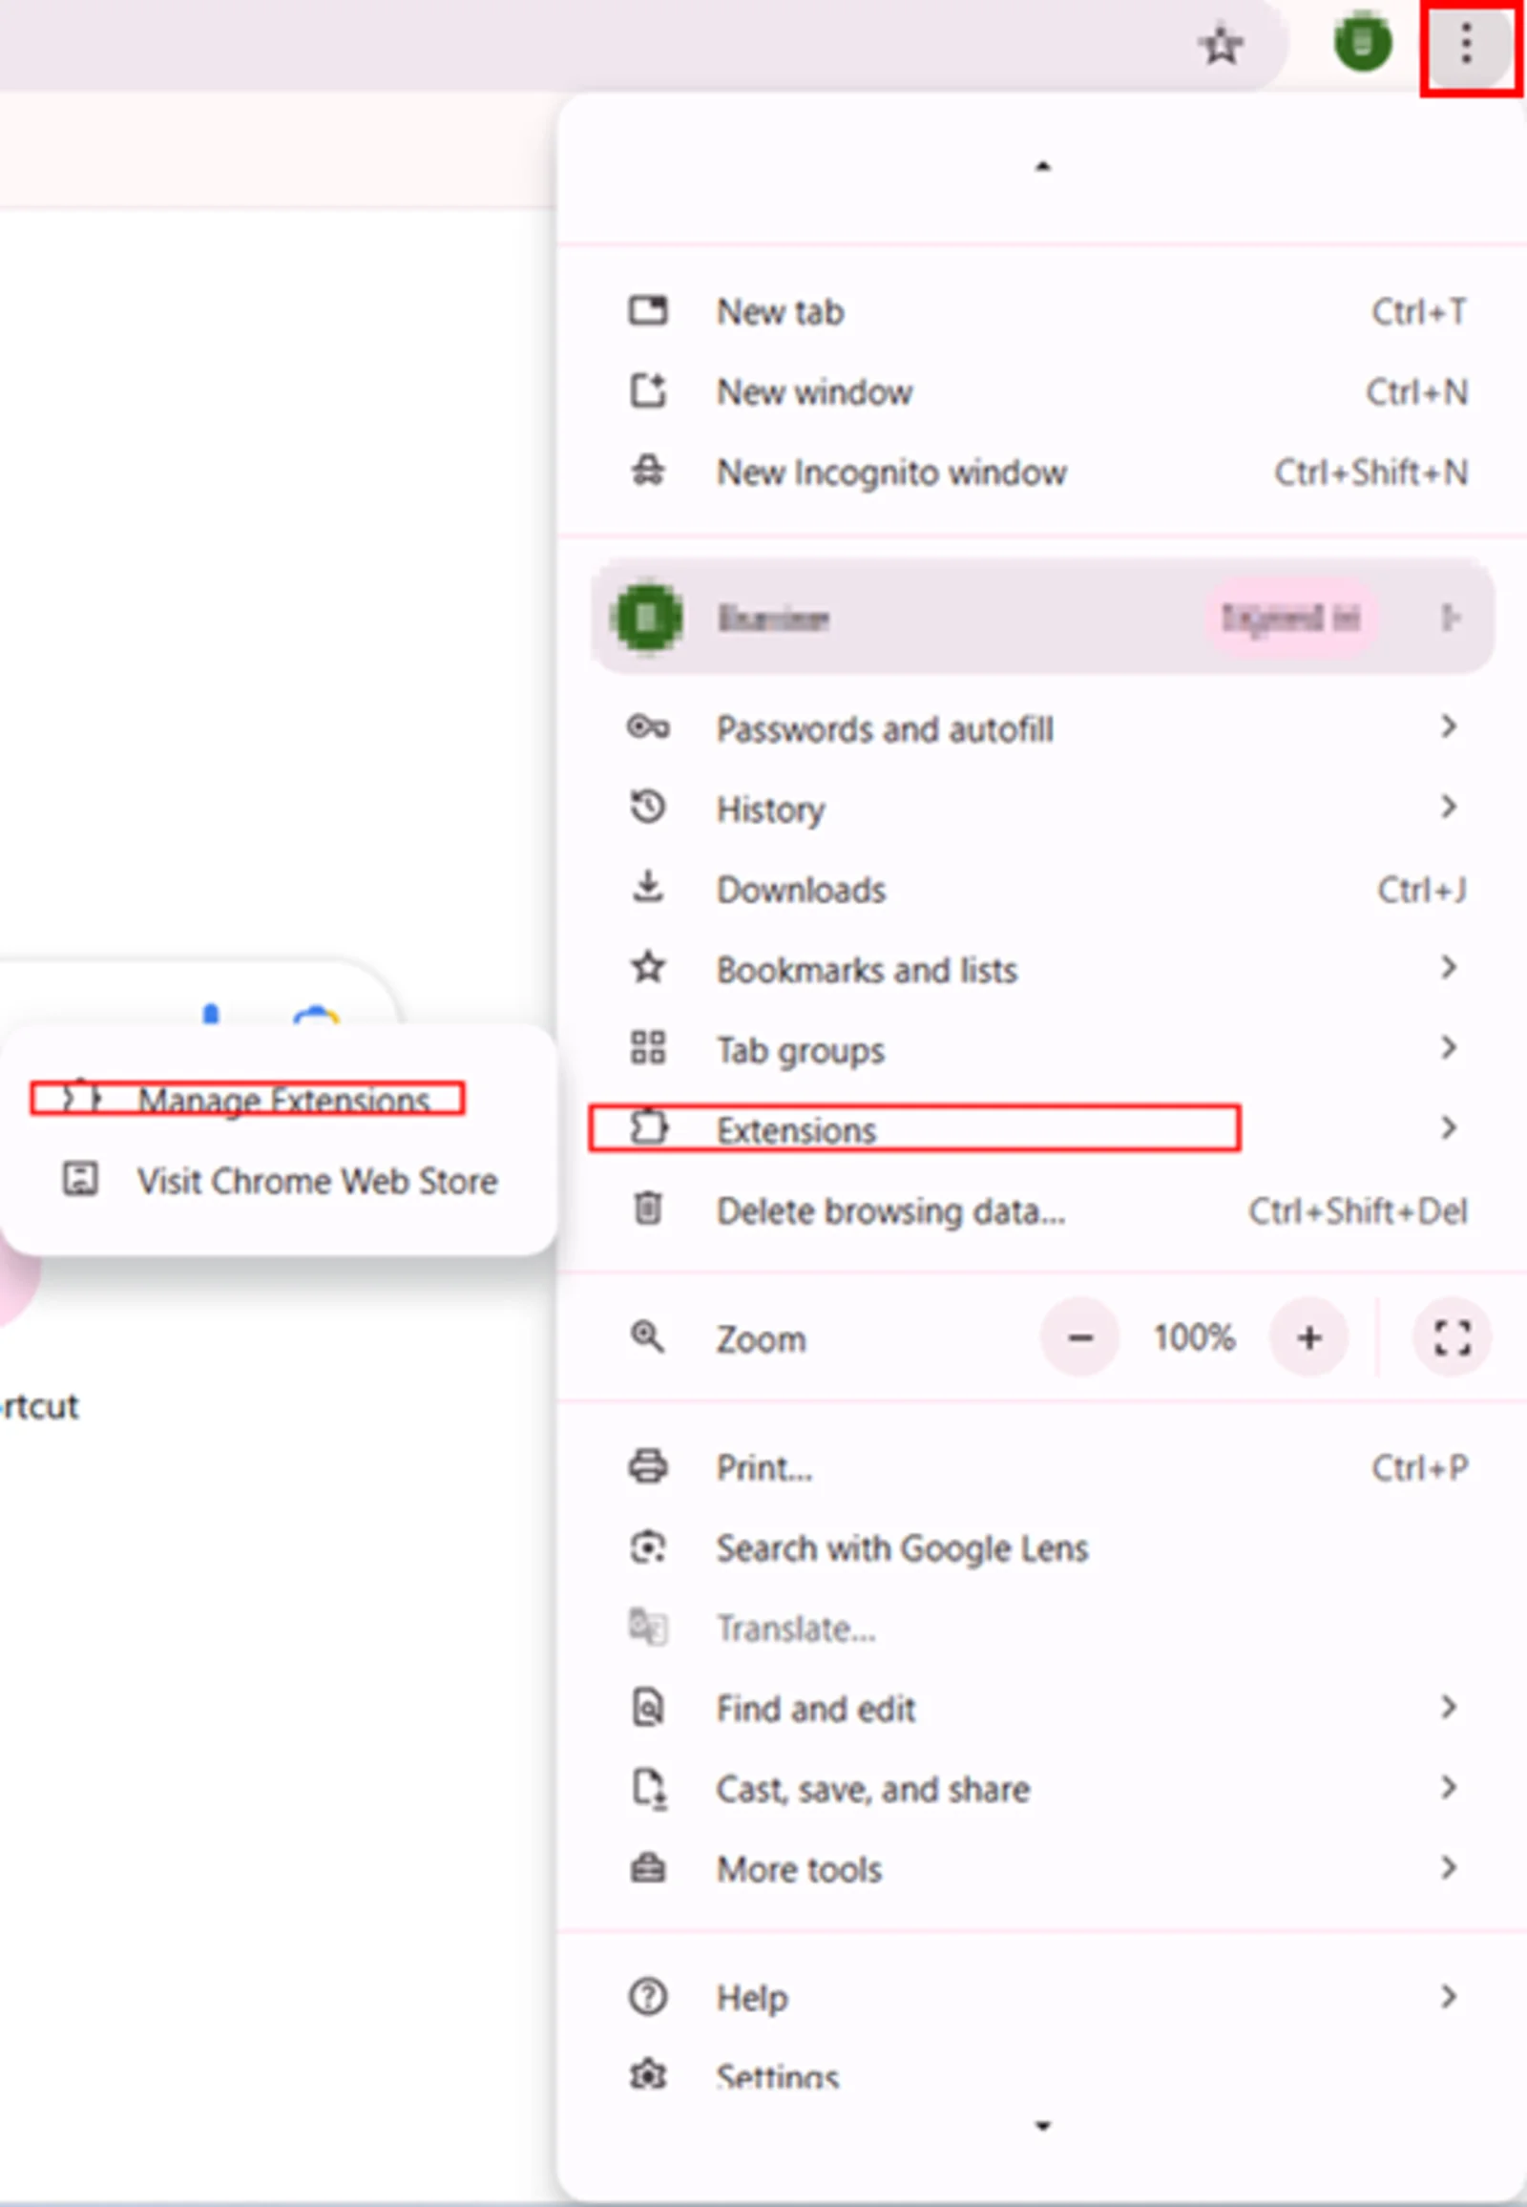Open a New Incognito window
1527x2207 pixels.
(x=889, y=473)
